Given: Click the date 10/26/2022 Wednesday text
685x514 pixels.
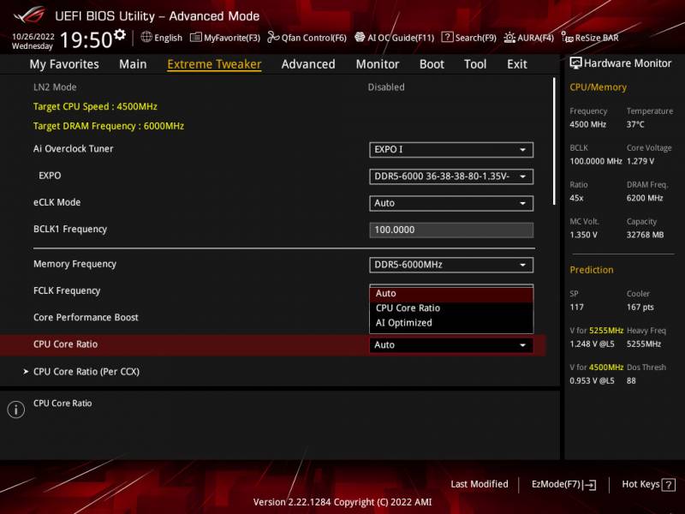Looking at the screenshot, I should 33,41.
